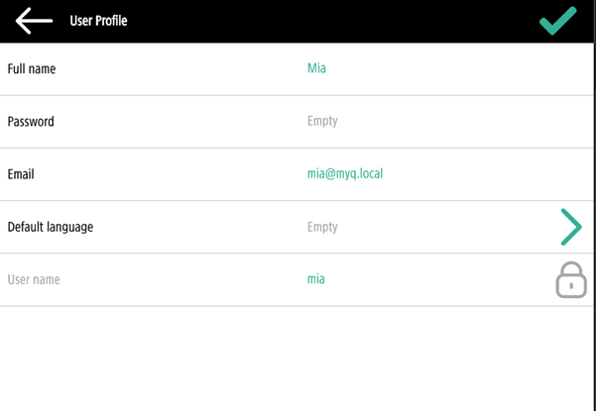Edit the email address mia@myq.local
596x411 pixels.
click(x=344, y=174)
